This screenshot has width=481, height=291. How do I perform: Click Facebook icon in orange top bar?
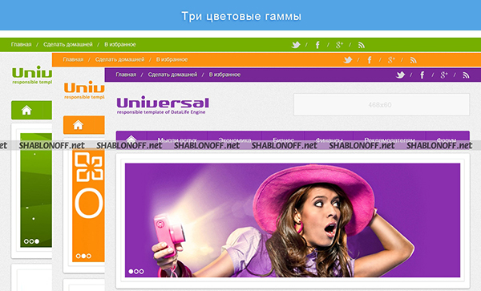[370, 60]
